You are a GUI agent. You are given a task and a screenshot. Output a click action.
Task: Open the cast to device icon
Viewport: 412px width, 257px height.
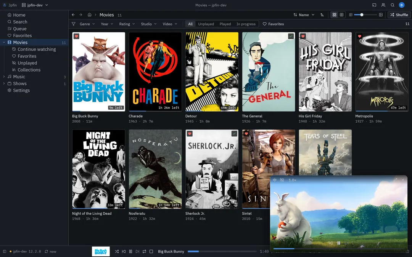coord(374,5)
